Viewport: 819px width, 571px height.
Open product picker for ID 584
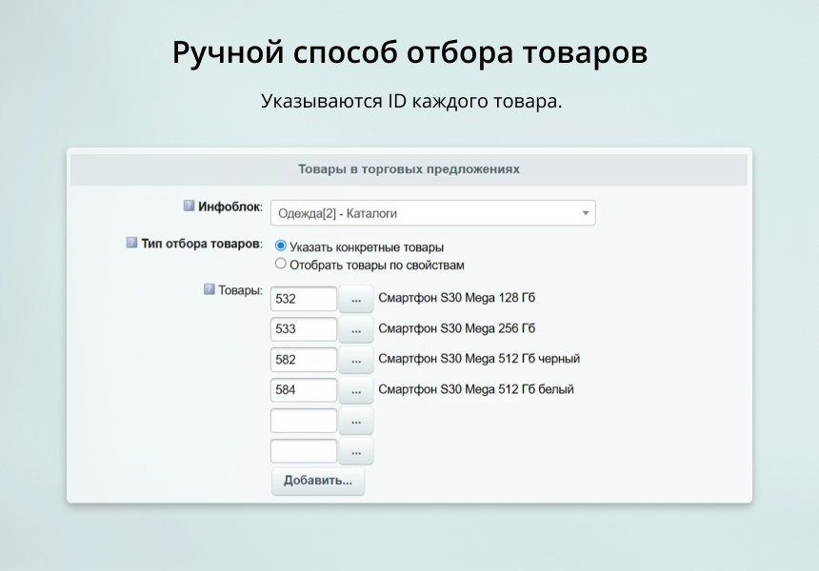(x=356, y=390)
